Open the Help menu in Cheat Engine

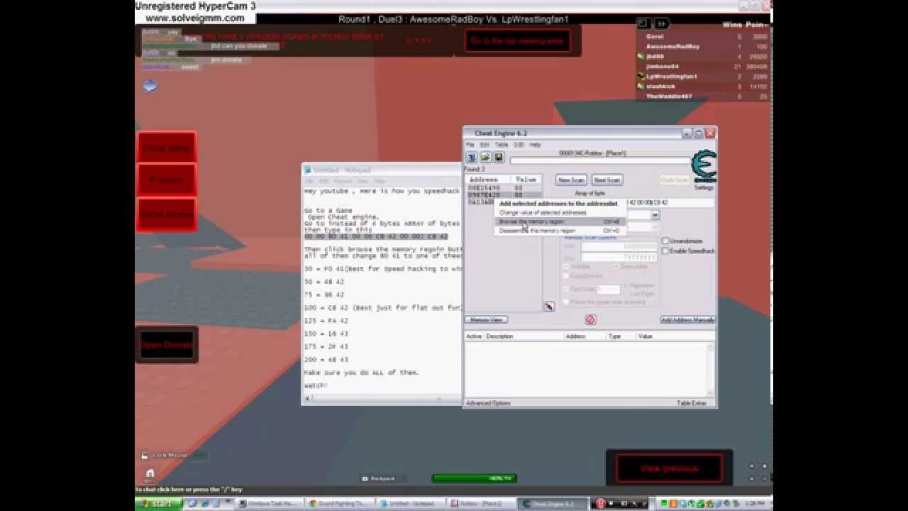[x=535, y=145]
